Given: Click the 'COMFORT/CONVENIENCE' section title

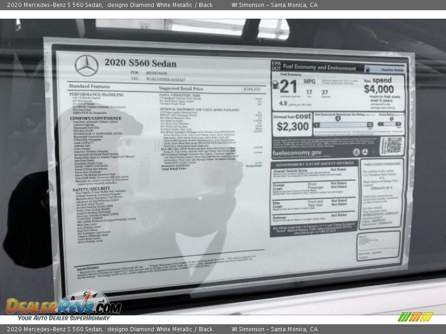Looking at the screenshot, I should coord(96,118).
